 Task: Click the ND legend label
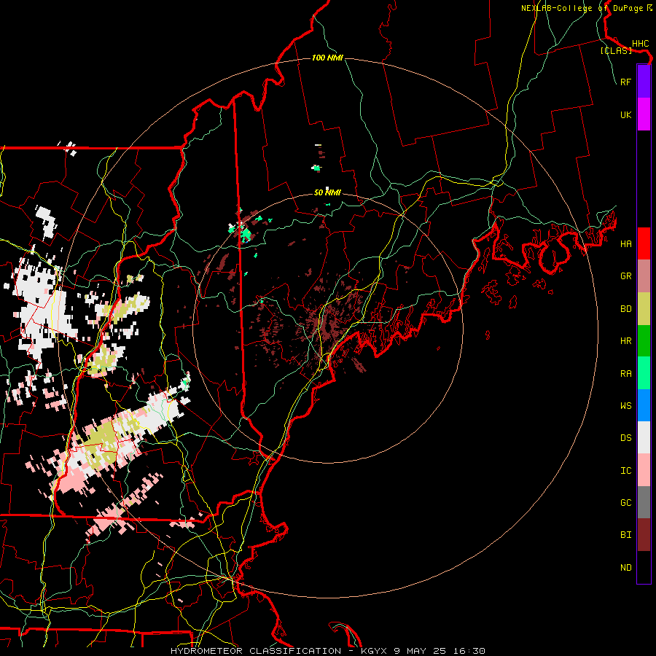click(626, 568)
